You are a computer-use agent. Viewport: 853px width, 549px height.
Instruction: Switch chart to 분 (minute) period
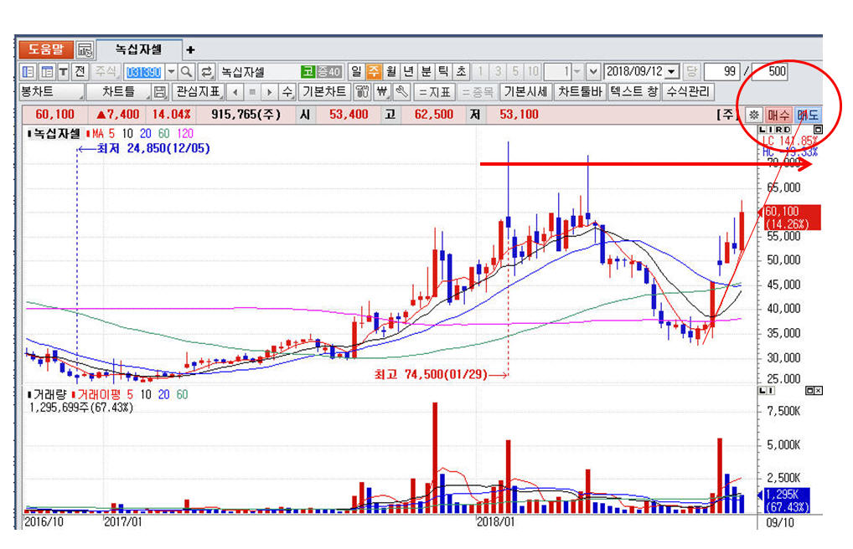tap(426, 72)
